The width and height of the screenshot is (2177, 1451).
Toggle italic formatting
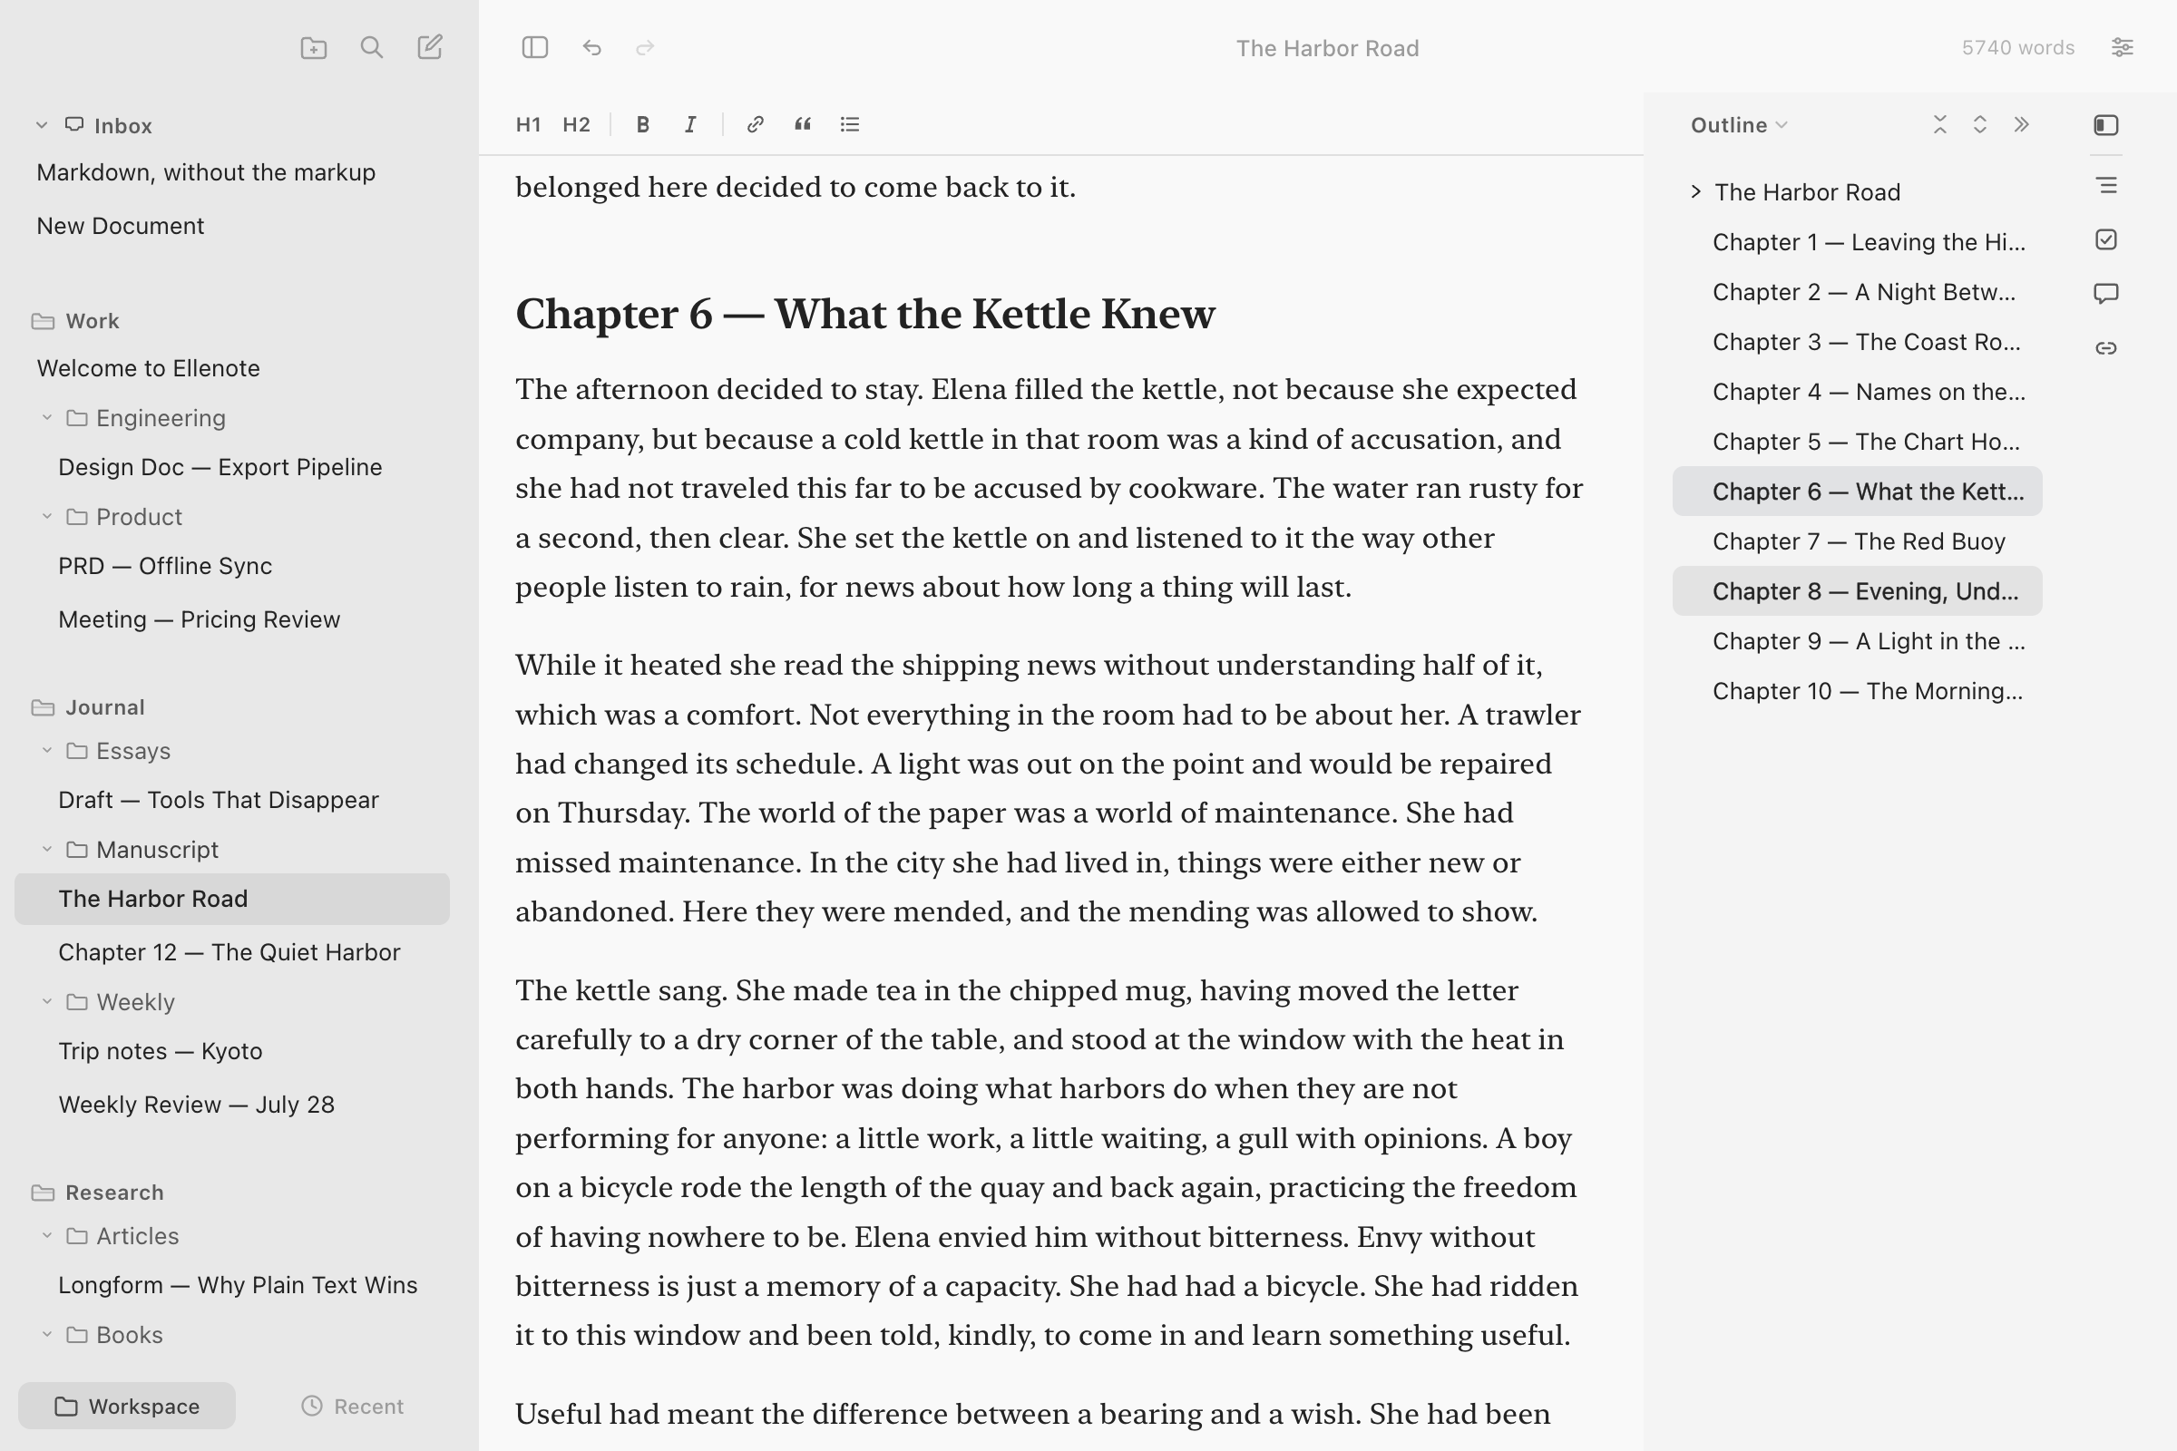690,124
